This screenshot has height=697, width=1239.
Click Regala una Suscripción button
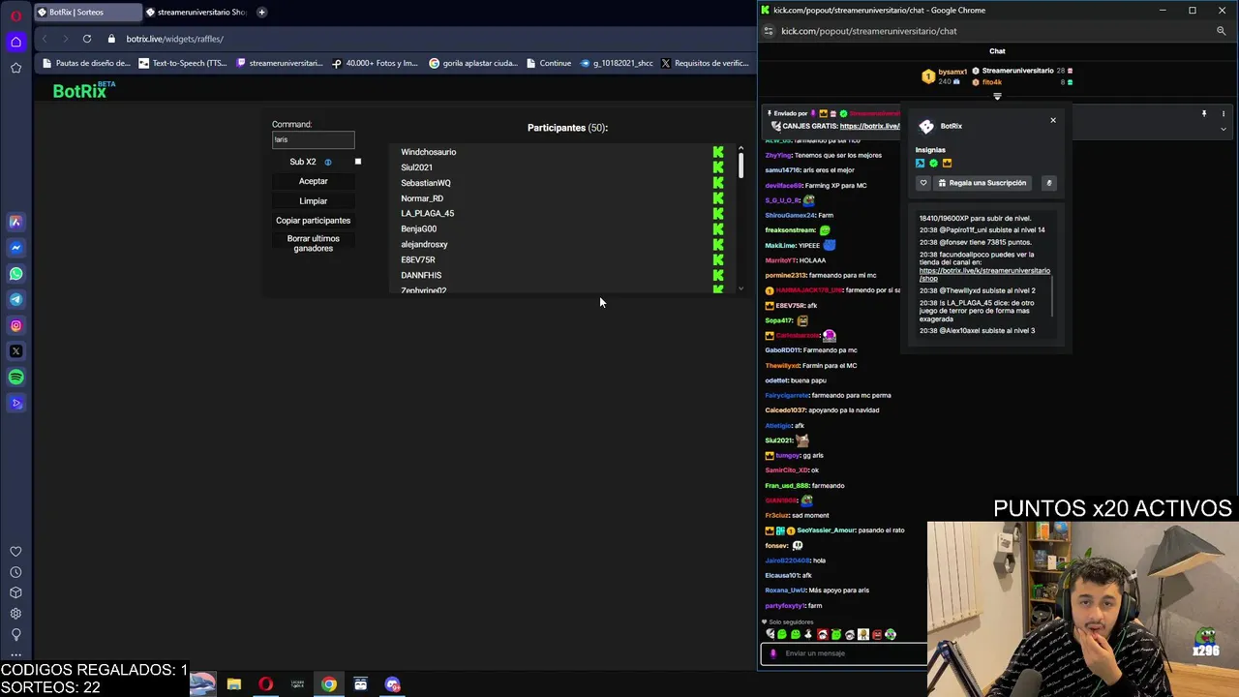point(982,183)
